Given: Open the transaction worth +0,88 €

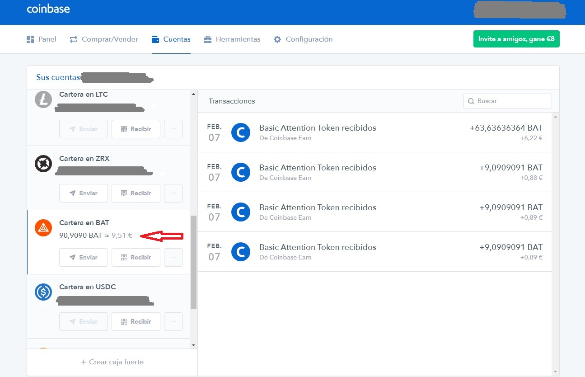Looking at the screenshot, I should 374,172.
